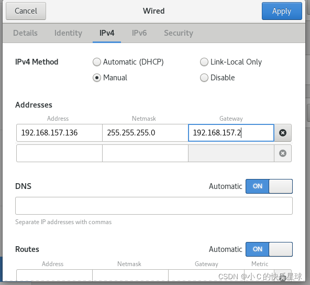
Task: Open the Details tab
Action: tap(25, 33)
